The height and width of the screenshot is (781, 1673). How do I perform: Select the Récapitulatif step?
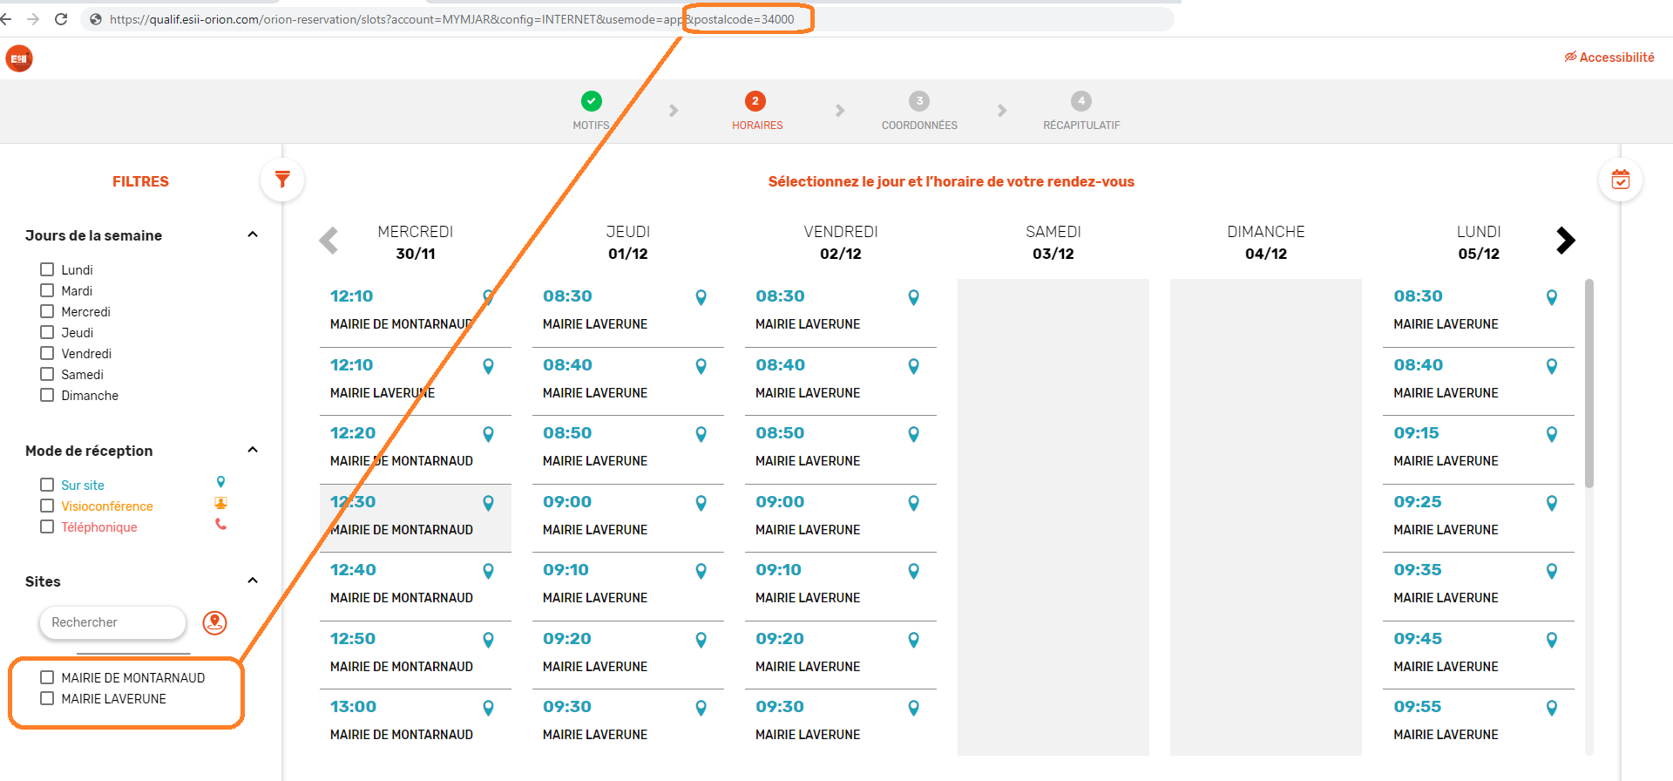point(1081,111)
